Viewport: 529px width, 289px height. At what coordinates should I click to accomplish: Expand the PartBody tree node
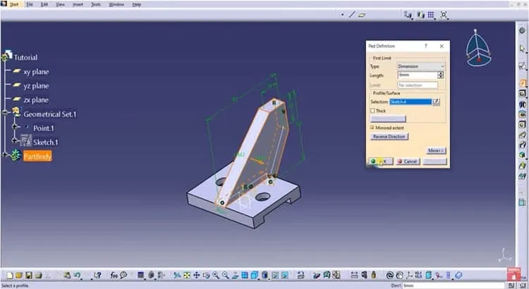point(5,155)
